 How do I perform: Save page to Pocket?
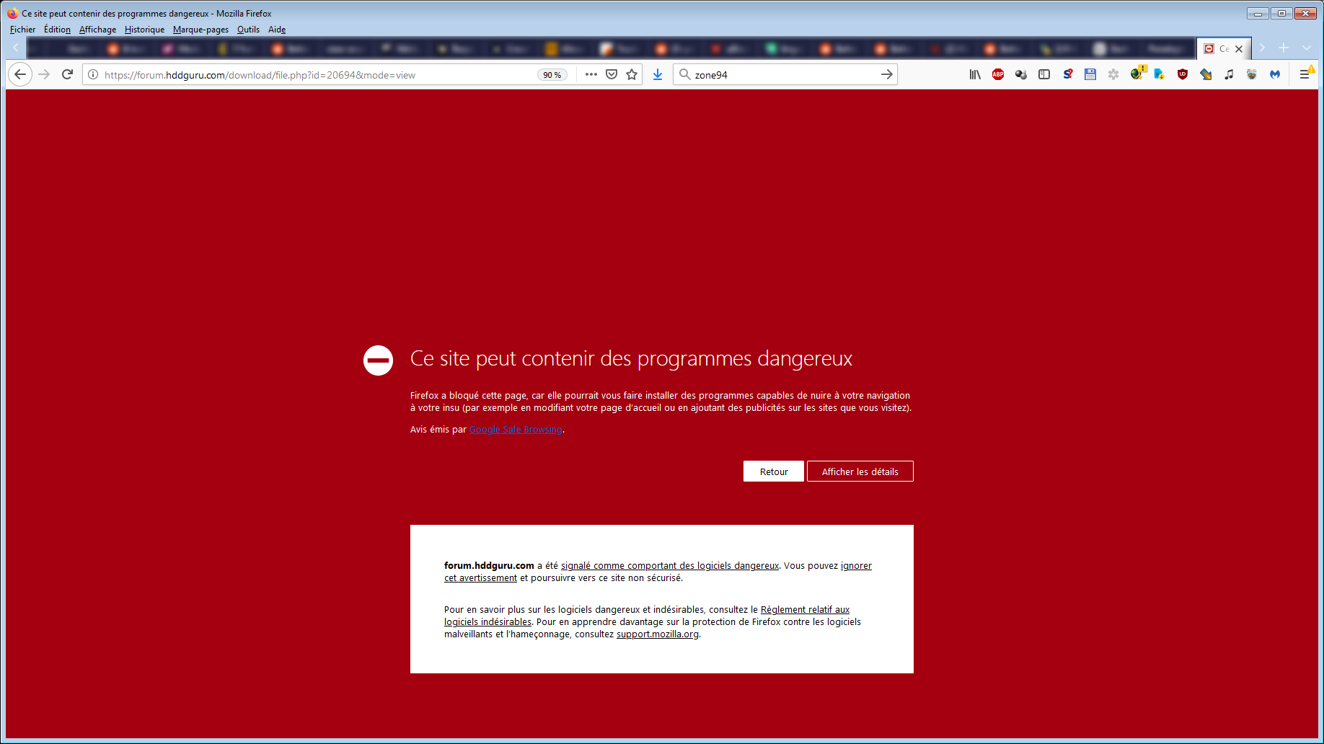612,74
